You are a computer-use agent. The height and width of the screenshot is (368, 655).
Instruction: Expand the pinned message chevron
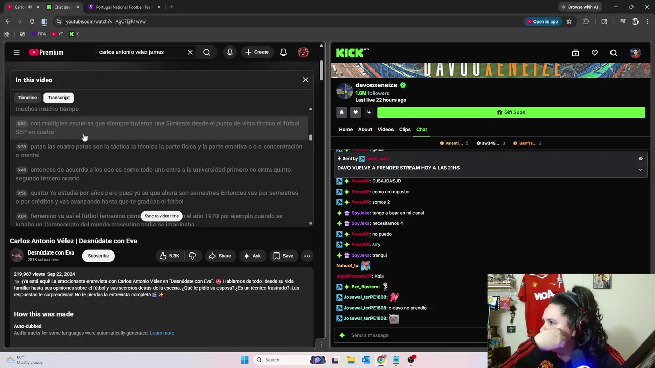coord(640,170)
